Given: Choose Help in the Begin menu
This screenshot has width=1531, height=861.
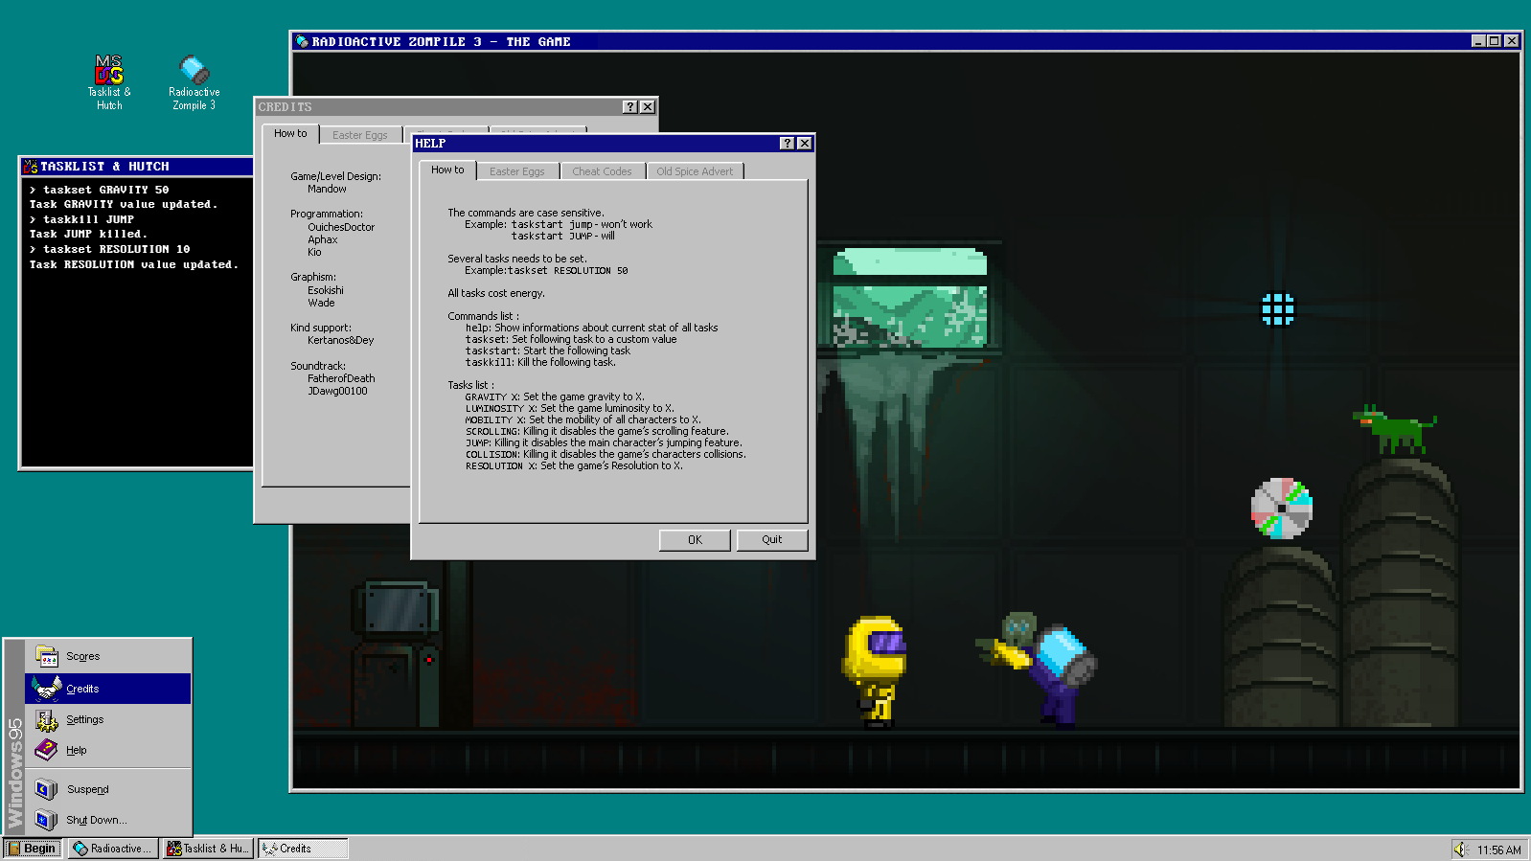Looking at the screenshot, I should (x=107, y=750).
